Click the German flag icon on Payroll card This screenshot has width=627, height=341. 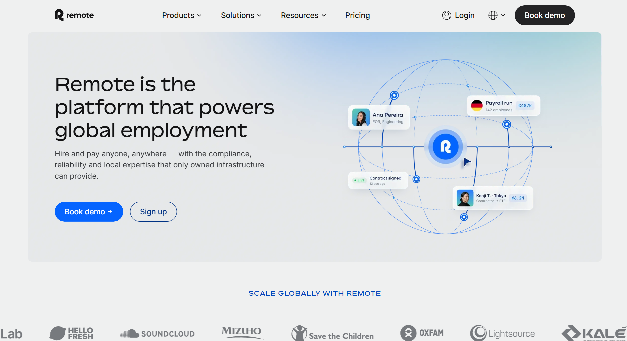point(477,106)
